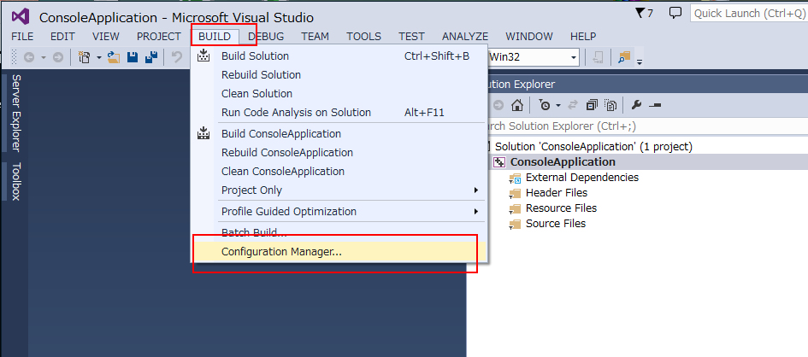
Task: Open the TOOLS menu
Action: pos(363,37)
